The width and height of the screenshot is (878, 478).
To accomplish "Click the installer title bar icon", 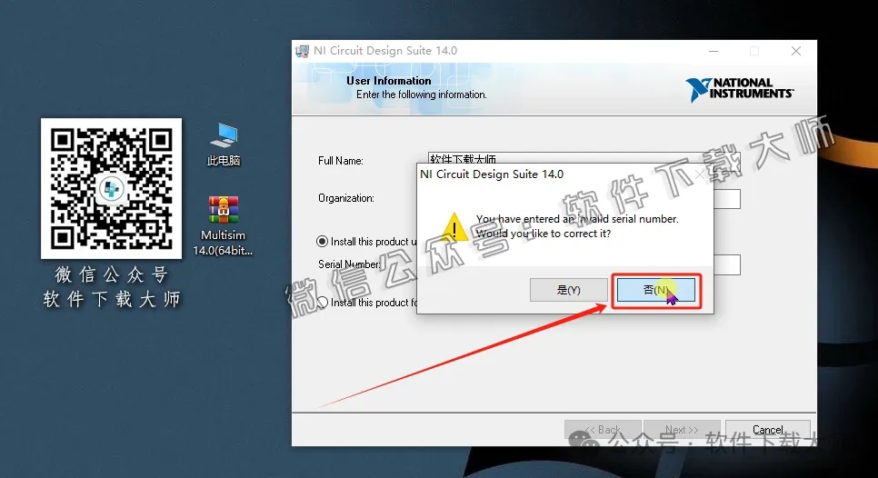I will [x=303, y=51].
